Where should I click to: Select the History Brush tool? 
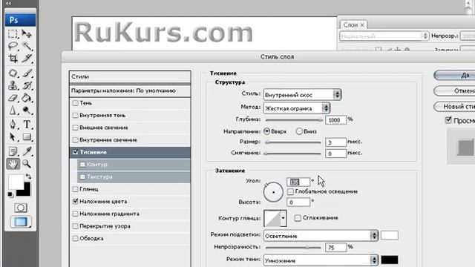pyautogui.click(x=27, y=86)
